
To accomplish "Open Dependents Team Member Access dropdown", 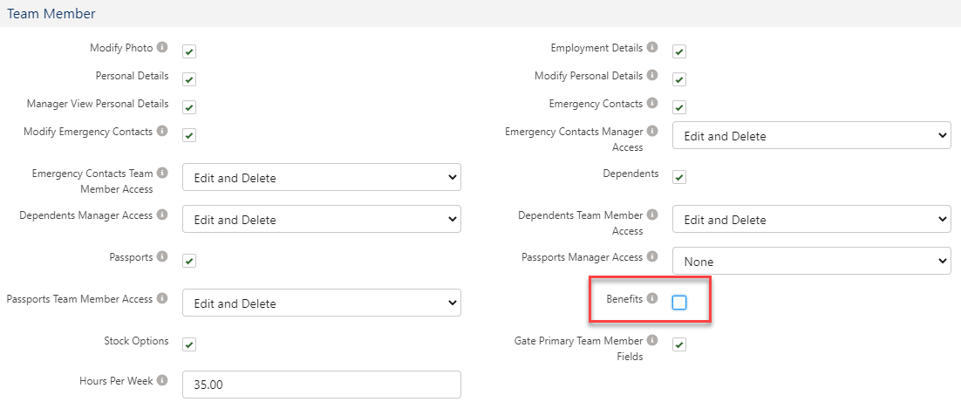I will (x=811, y=220).
